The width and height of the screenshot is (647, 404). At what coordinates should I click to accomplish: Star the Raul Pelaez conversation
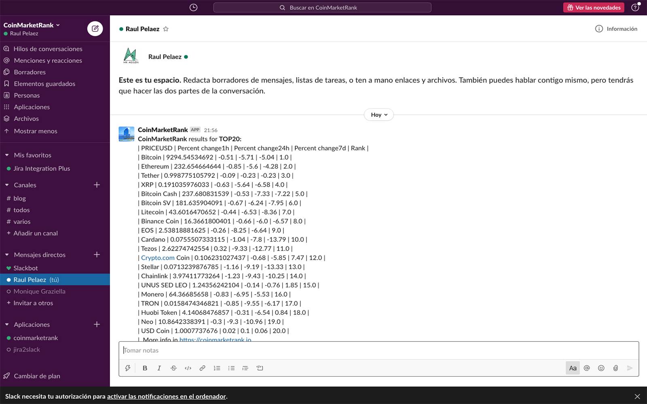166,29
